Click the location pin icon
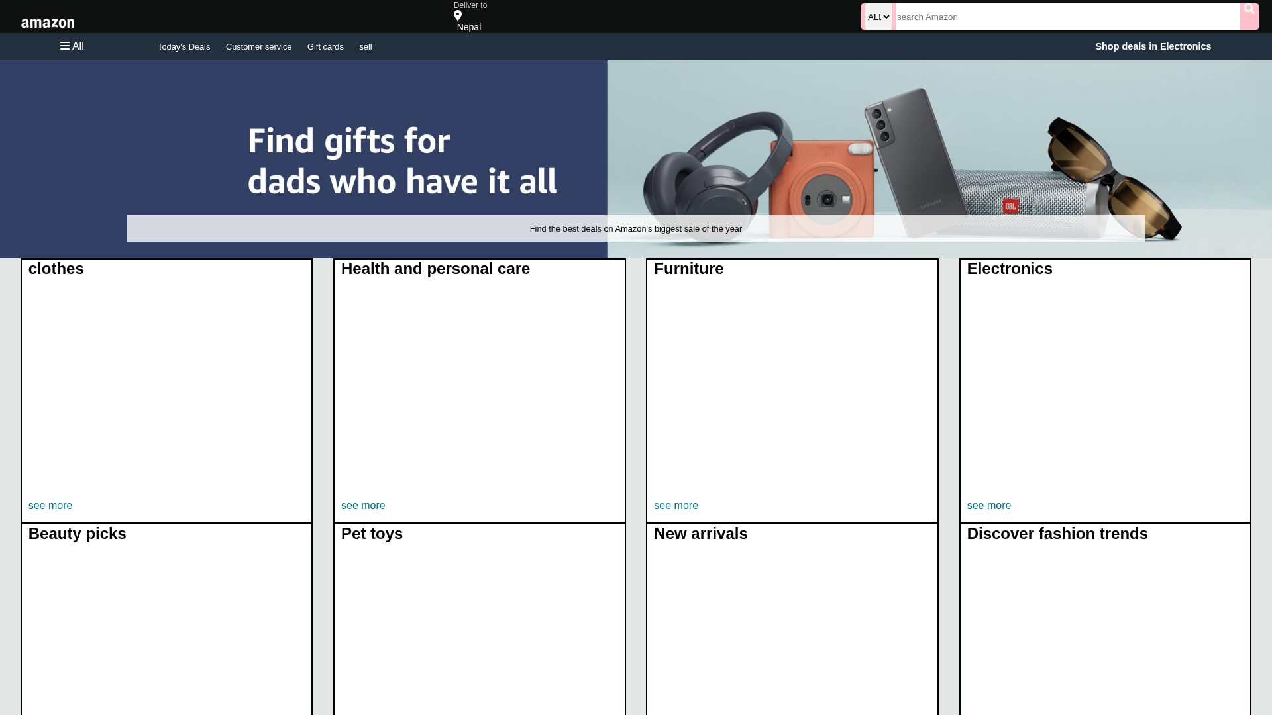Screen dimensions: 1272x715 (x=458, y=16)
